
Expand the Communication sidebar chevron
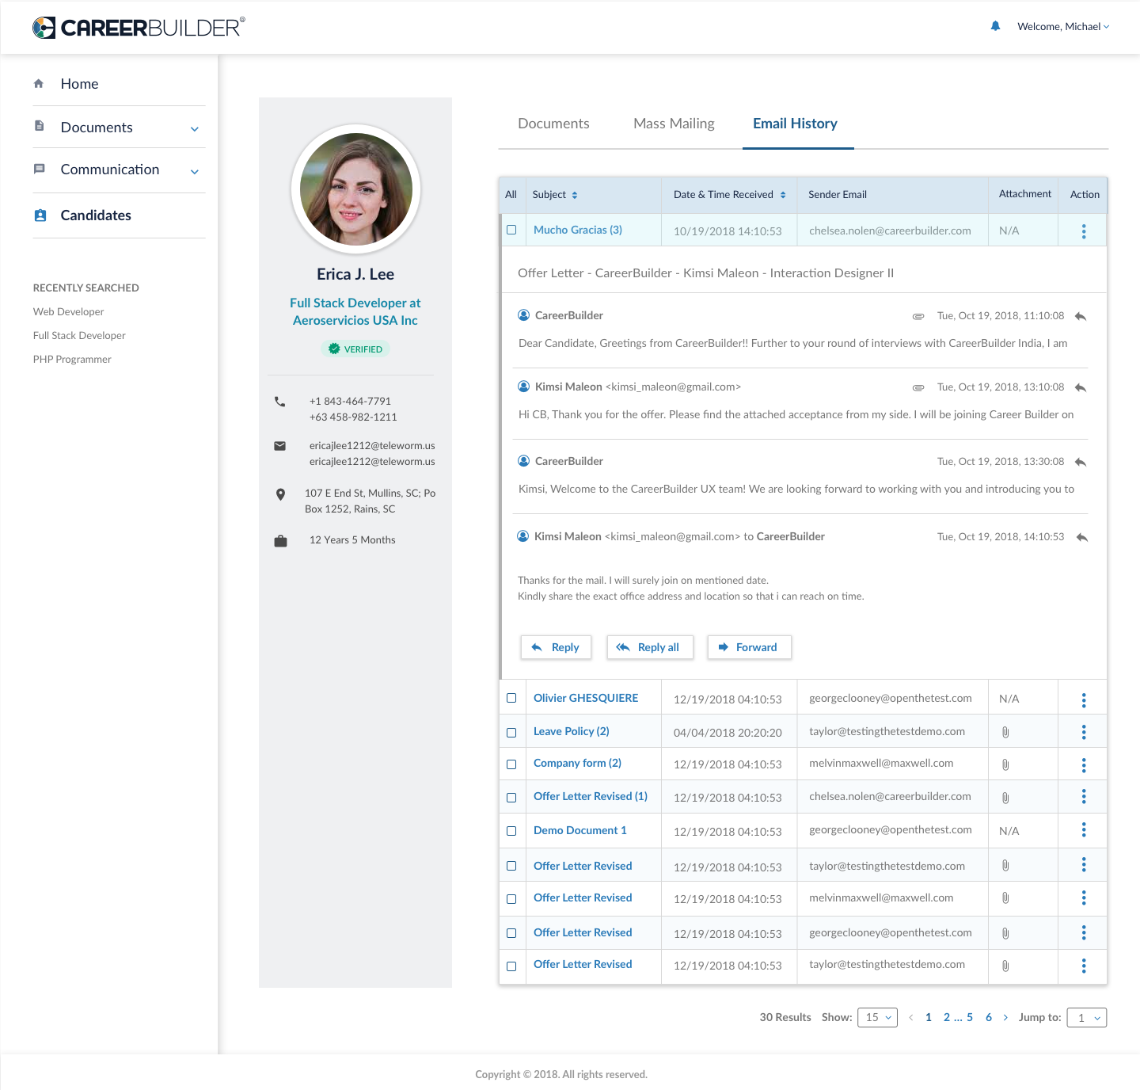(195, 171)
